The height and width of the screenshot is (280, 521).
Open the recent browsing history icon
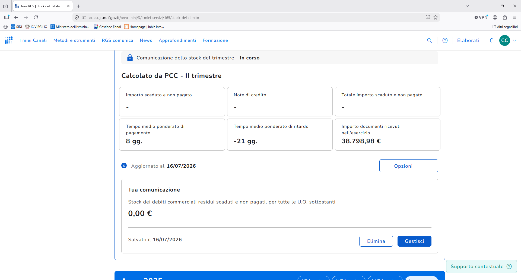click(x=5, y=6)
